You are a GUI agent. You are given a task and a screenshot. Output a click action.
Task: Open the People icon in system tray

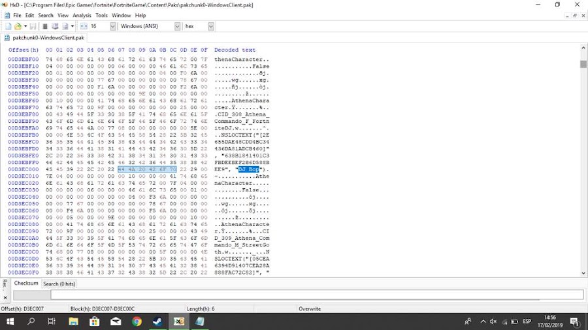468,322
